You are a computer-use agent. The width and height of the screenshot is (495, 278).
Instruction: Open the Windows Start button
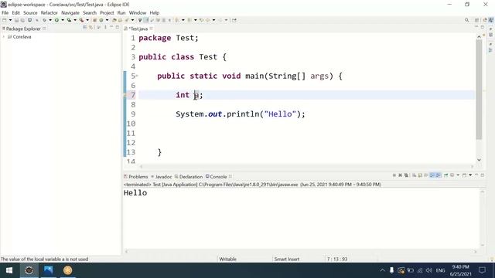[9, 270]
